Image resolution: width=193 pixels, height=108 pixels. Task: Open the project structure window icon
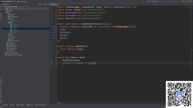coord(189,1)
